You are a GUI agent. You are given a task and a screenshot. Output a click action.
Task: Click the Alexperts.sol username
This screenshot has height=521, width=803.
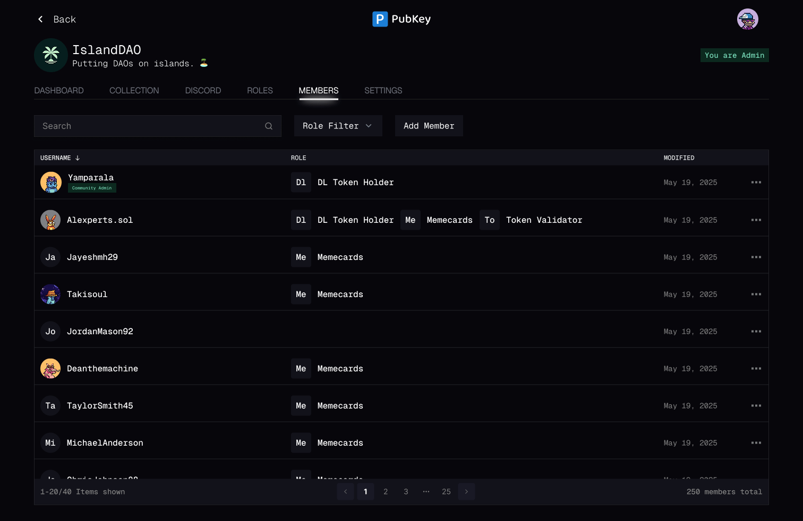click(100, 220)
